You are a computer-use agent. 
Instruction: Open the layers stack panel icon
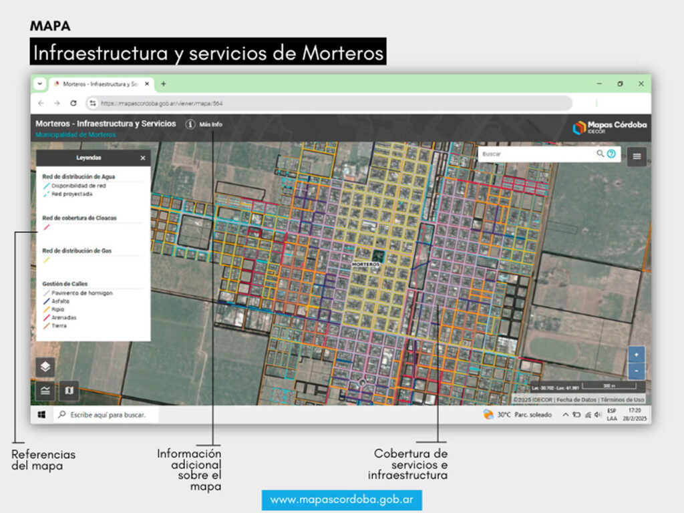(45, 367)
